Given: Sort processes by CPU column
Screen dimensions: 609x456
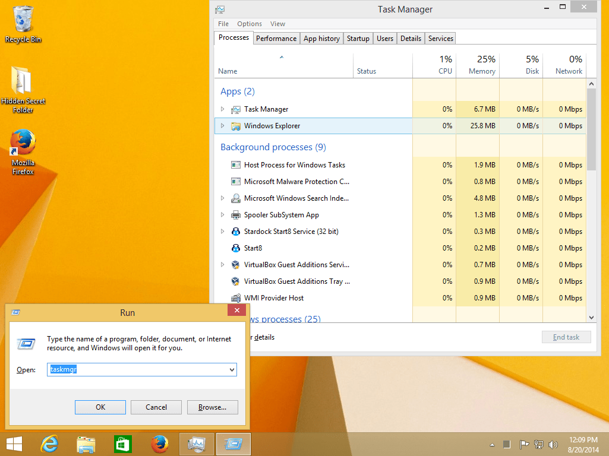Looking at the screenshot, I should (434, 65).
